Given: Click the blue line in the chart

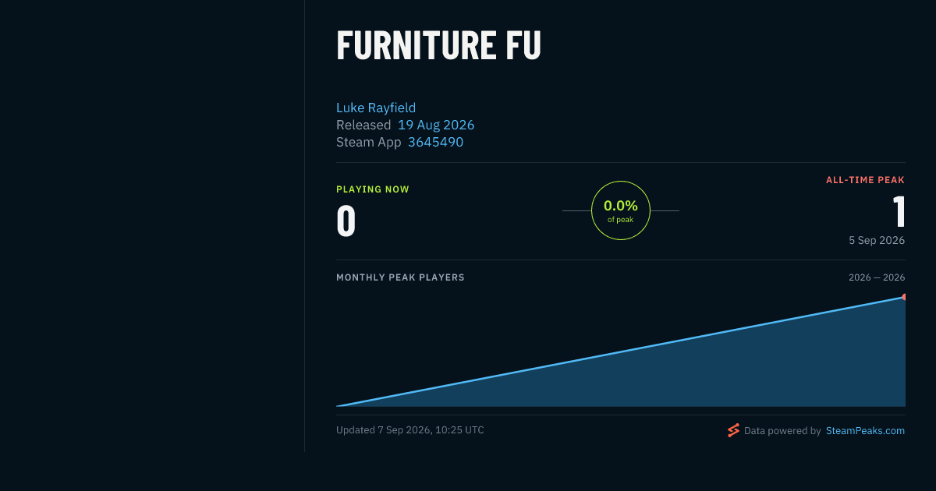Looking at the screenshot, I should pos(621,352).
